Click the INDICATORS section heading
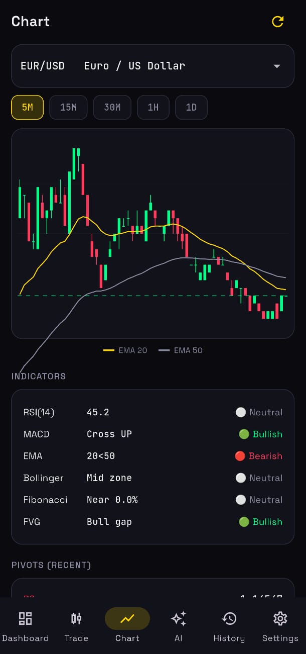This screenshot has width=306, height=654. click(39, 377)
